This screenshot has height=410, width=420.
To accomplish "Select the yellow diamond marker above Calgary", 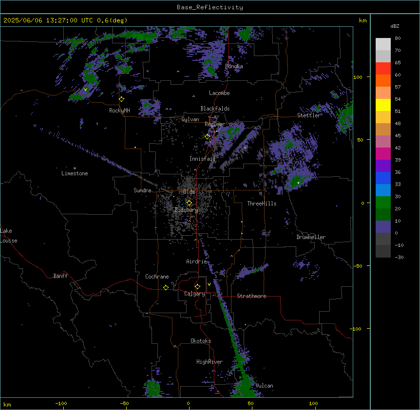I will click(197, 287).
